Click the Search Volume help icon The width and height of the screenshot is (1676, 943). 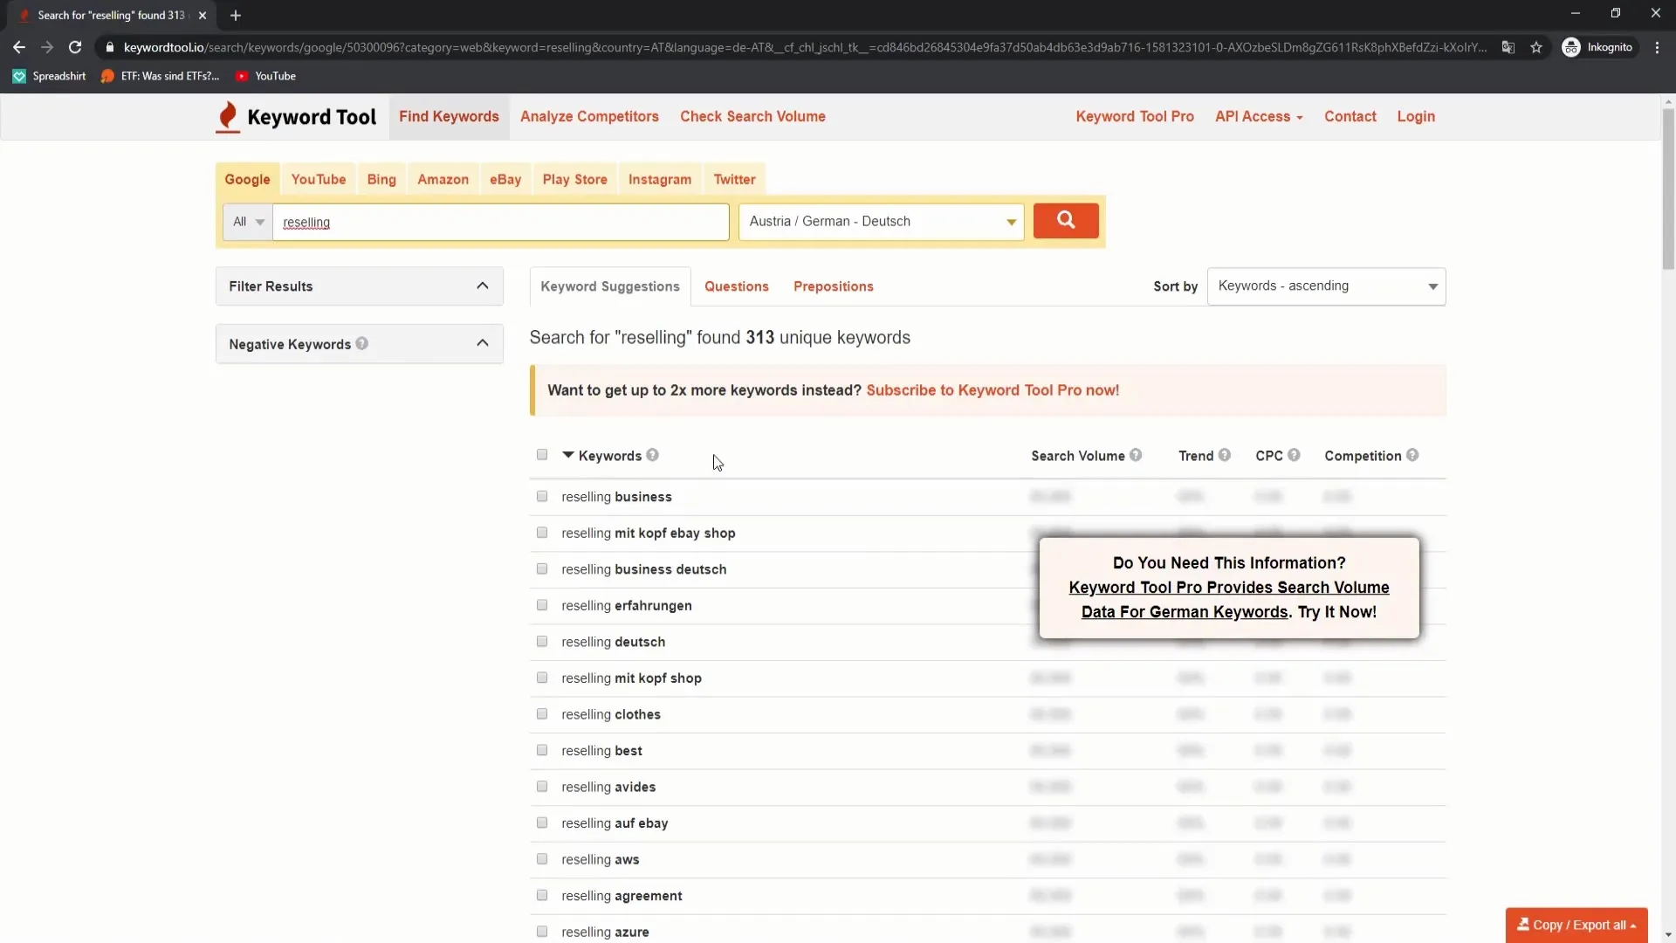click(1136, 455)
